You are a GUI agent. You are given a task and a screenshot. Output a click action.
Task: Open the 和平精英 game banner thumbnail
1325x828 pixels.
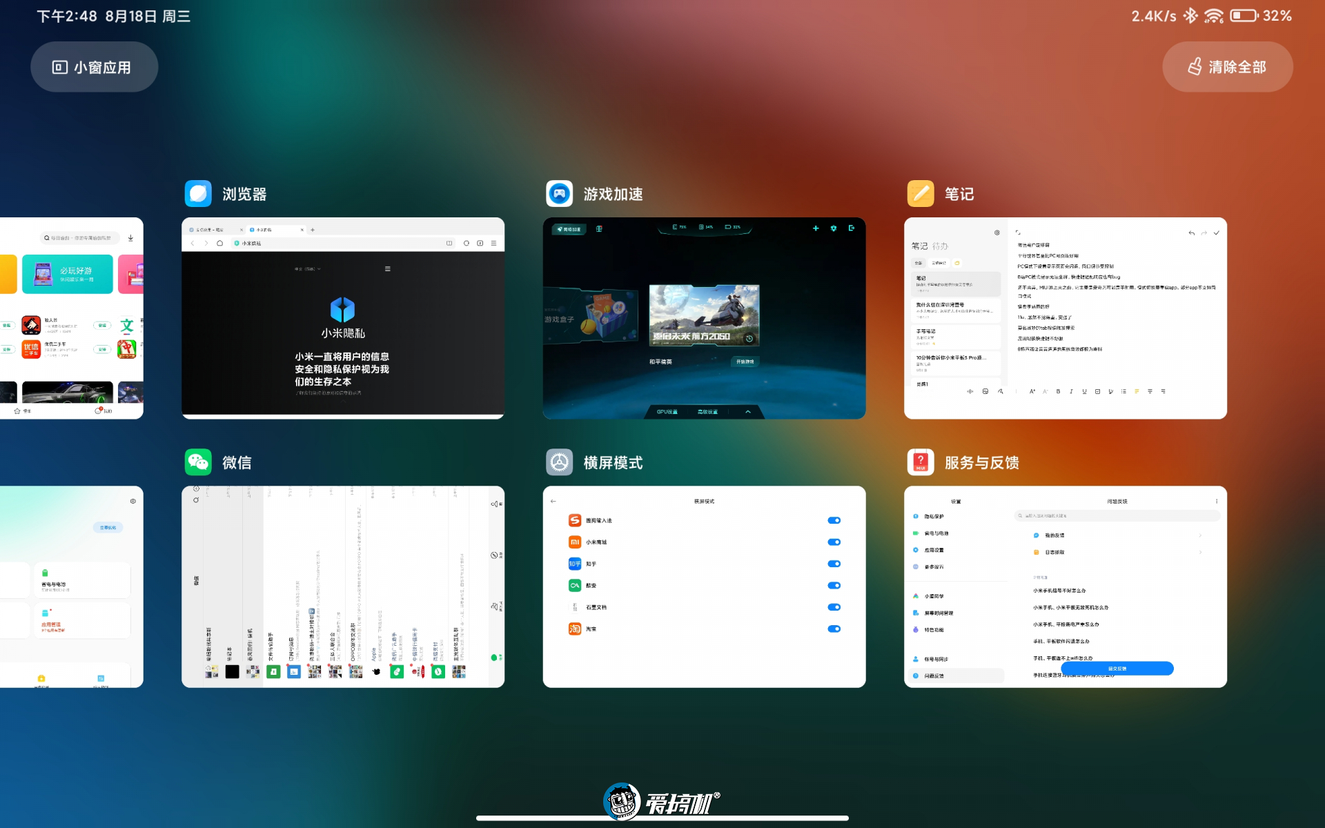tap(704, 316)
